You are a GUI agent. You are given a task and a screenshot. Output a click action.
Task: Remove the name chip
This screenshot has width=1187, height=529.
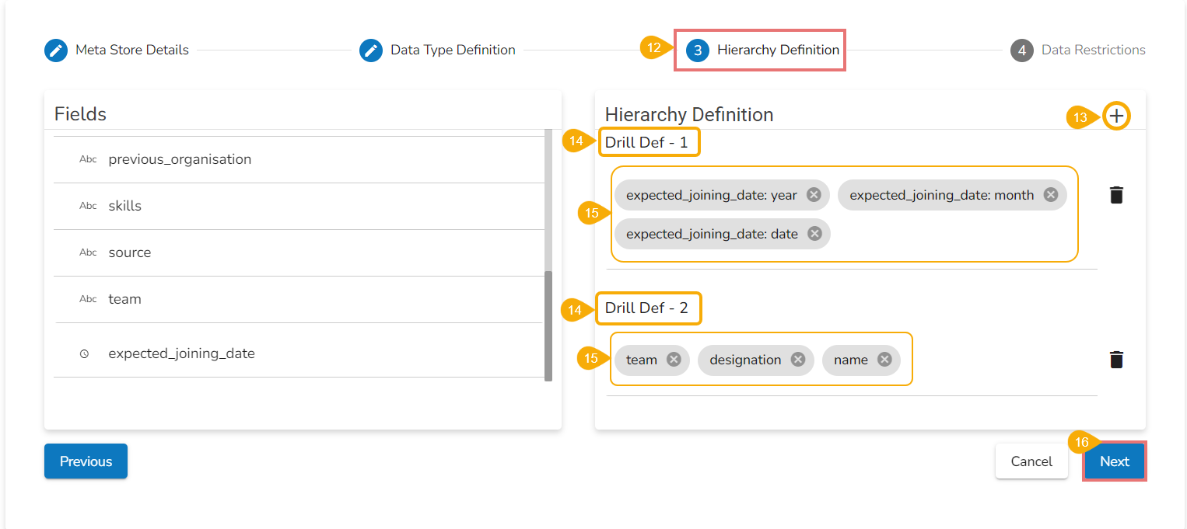[884, 360]
